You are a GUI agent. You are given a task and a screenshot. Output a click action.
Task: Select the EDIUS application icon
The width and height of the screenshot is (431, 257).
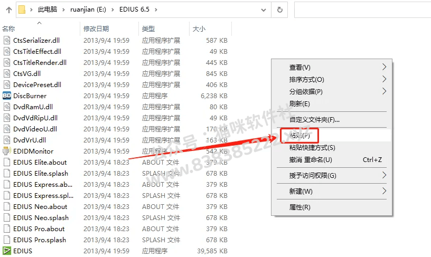pyautogui.click(x=7, y=251)
